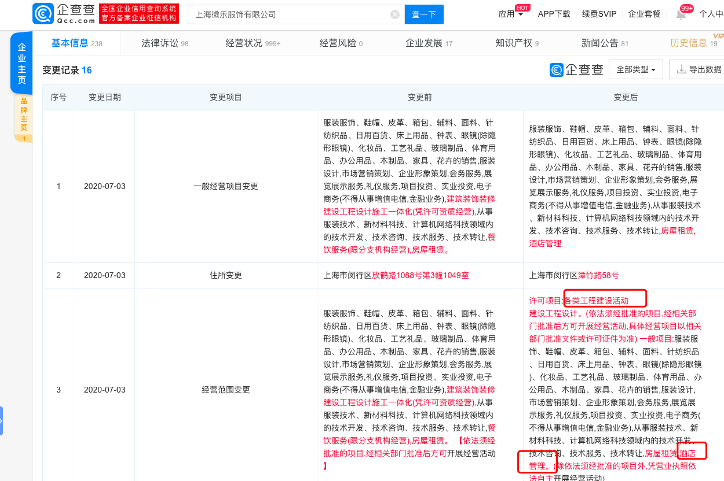Click the export data download icon
Viewport: 724px width, 481px height.
681,69
